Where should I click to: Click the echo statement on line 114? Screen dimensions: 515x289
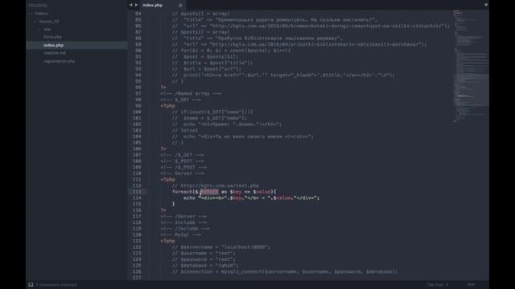tap(251, 198)
